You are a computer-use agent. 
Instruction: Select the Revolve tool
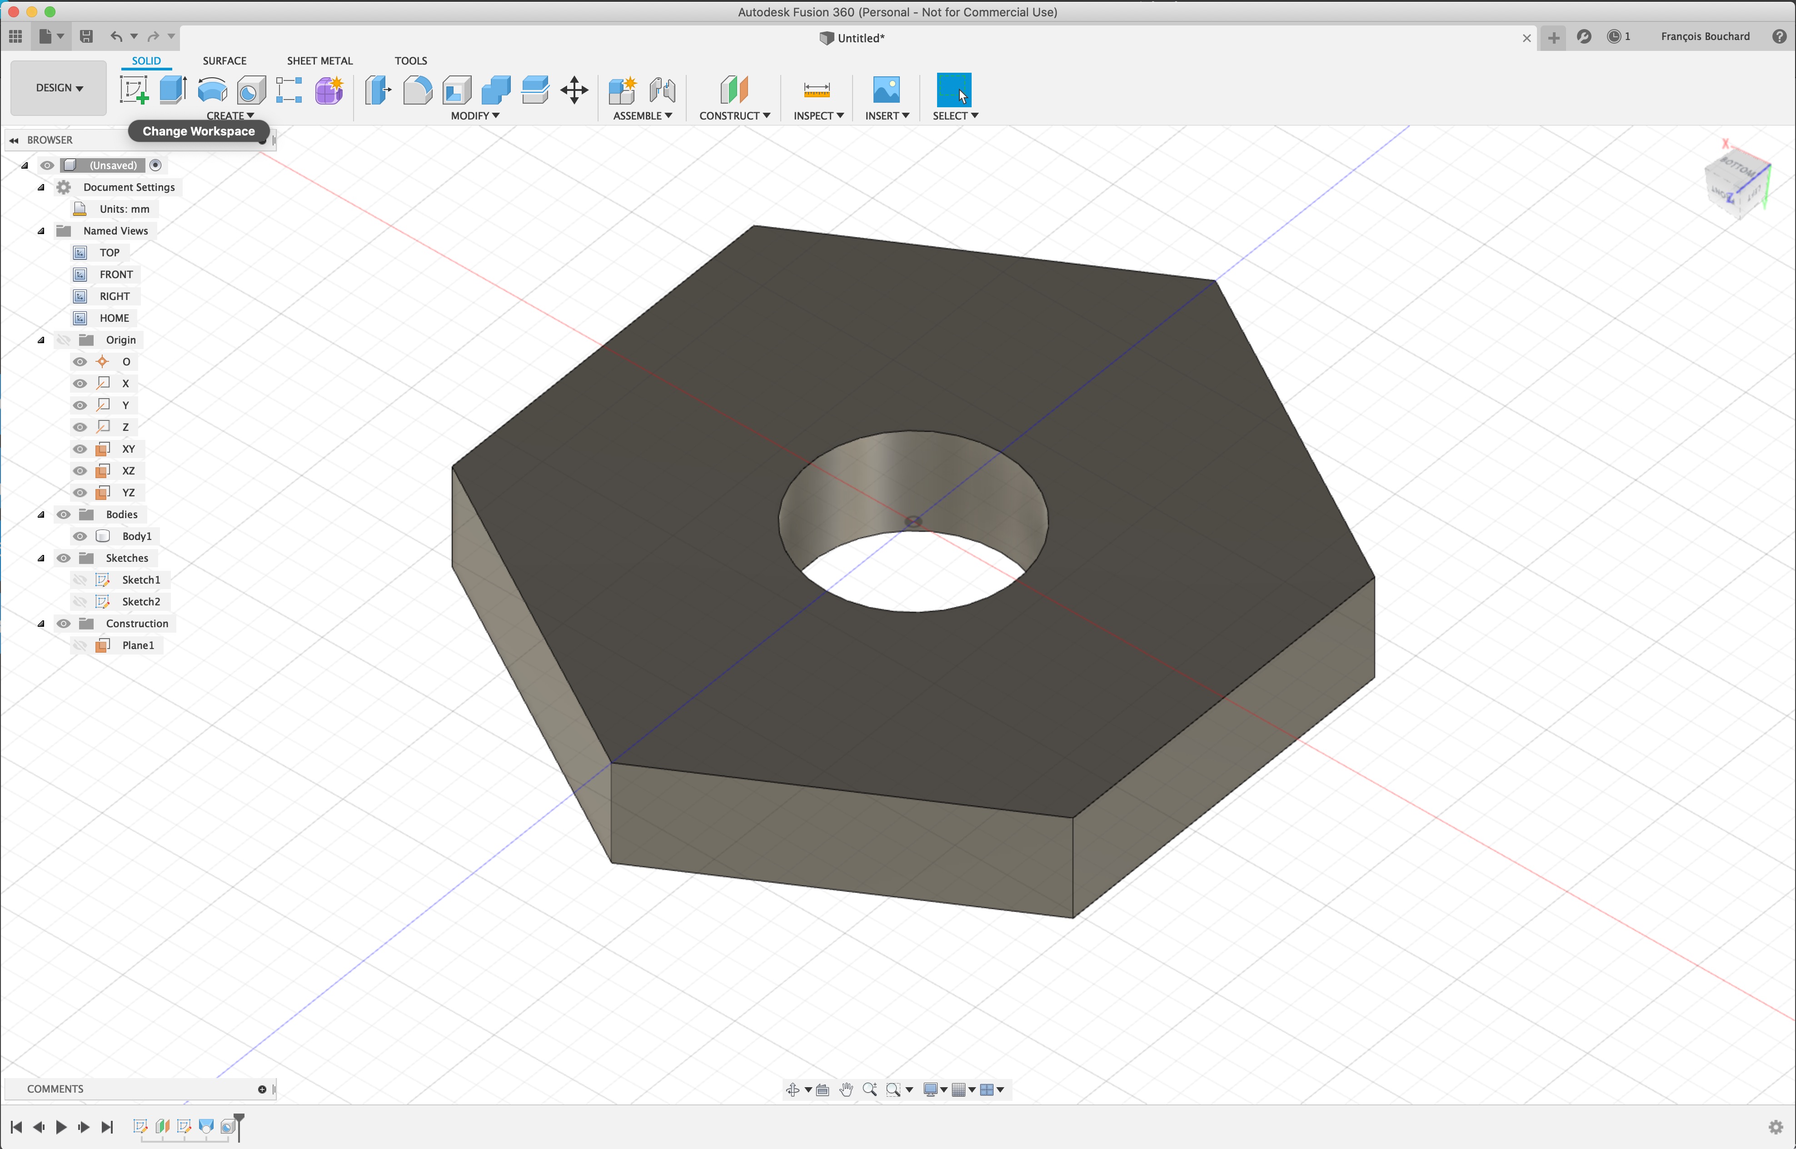click(212, 90)
